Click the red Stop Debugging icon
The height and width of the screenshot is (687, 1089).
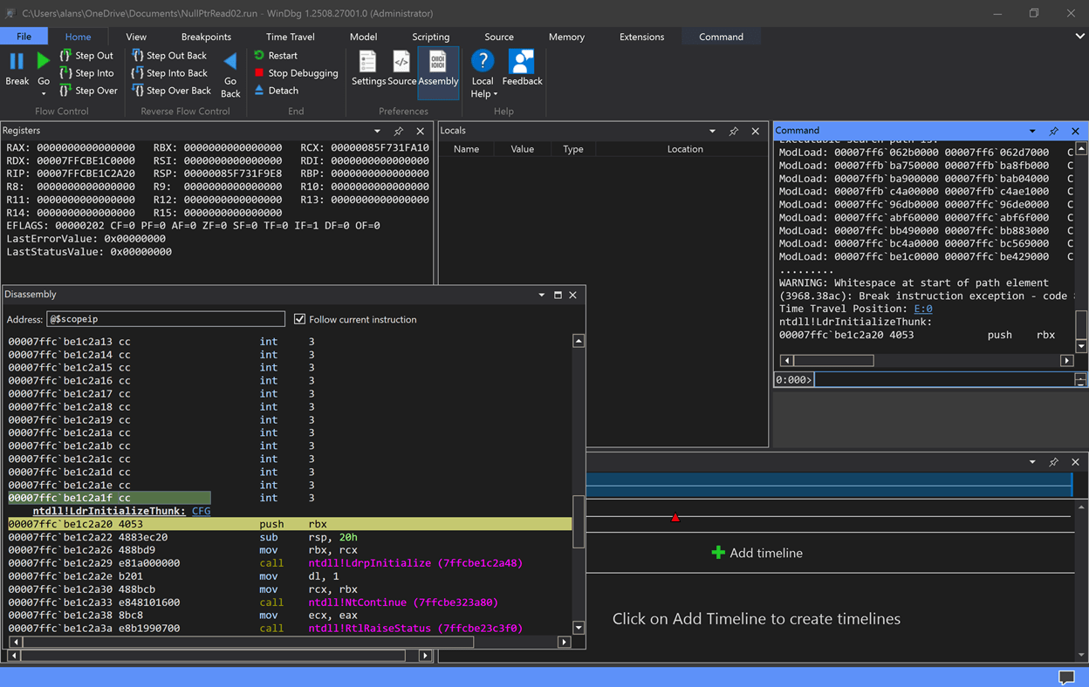point(259,73)
